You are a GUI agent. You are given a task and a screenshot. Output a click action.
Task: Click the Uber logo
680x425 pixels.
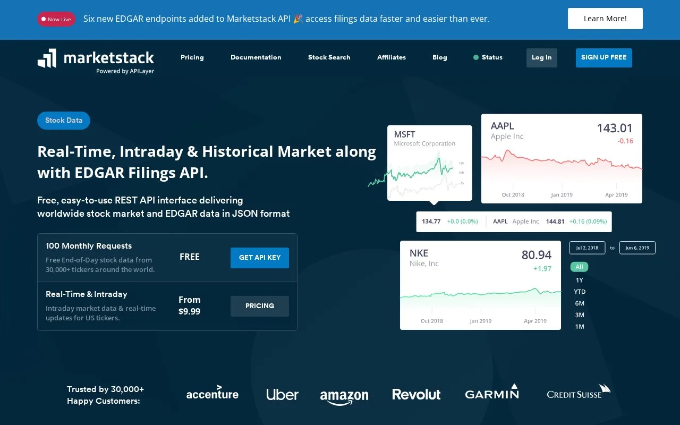tap(282, 394)
